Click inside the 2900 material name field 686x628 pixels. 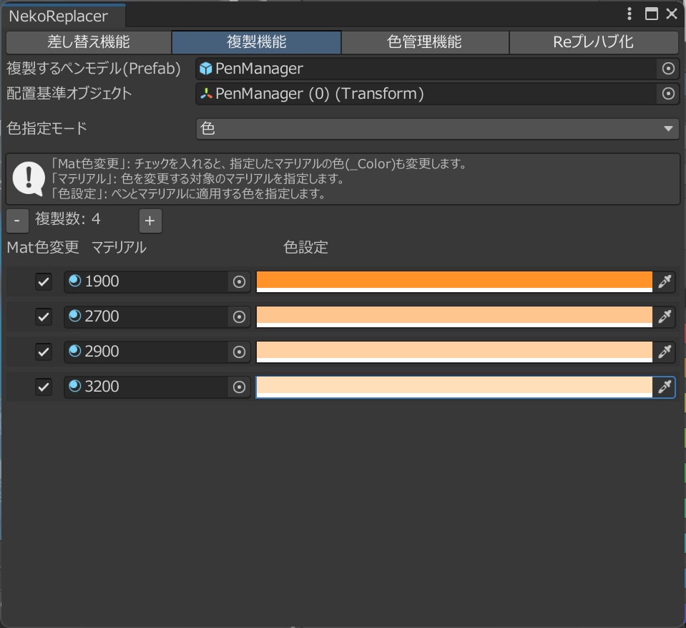[157, 352]
